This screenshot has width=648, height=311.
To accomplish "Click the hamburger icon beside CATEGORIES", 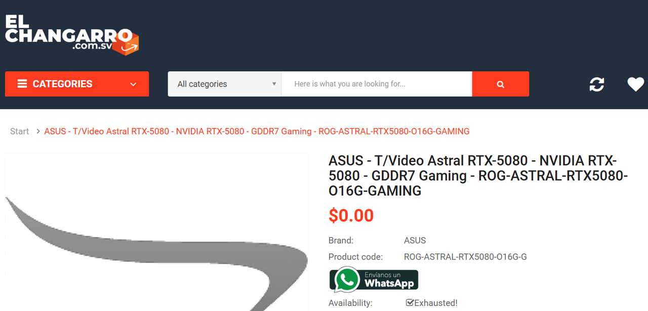I will coord(22,84).
